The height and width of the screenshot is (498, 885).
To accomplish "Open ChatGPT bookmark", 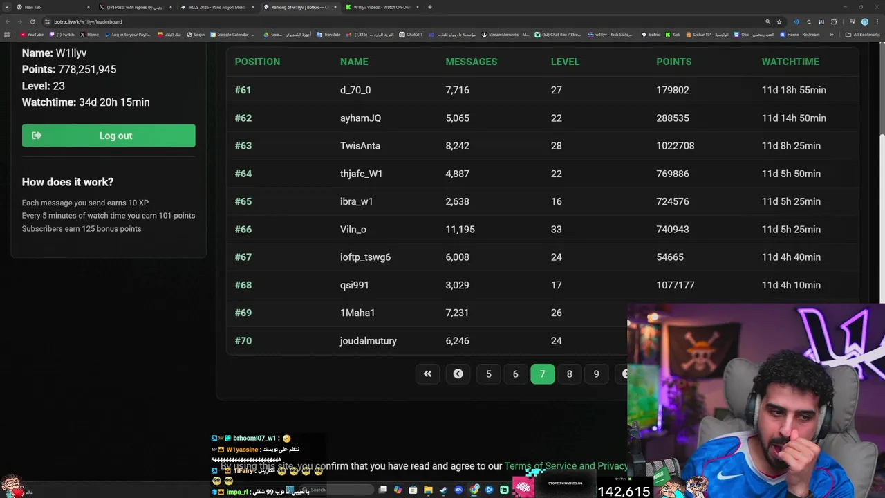I will 411,34.
